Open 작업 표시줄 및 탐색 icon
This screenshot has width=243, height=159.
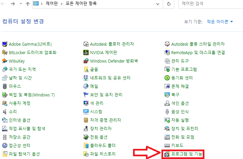point(4,129)
